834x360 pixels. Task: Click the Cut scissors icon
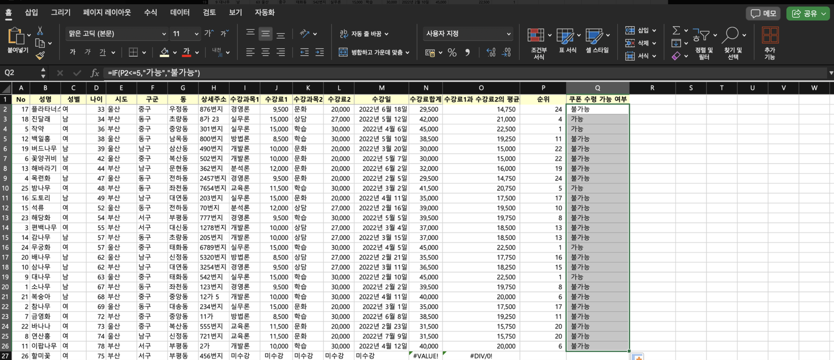40,31
